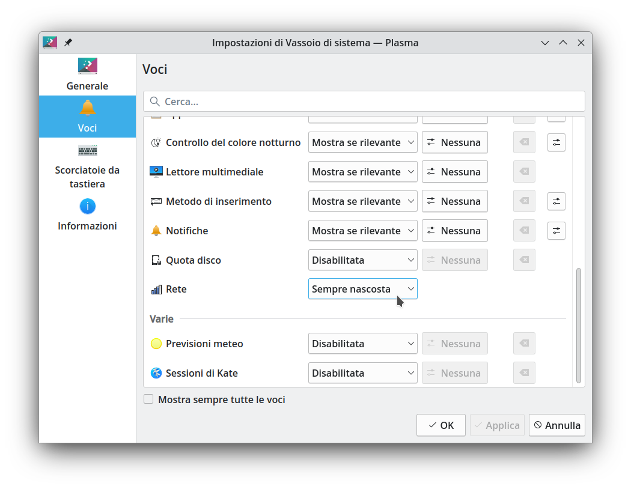This screenshot has width=631, height=489.
Task: Open the Generale settings page
Action: click(x=87, y=75)
